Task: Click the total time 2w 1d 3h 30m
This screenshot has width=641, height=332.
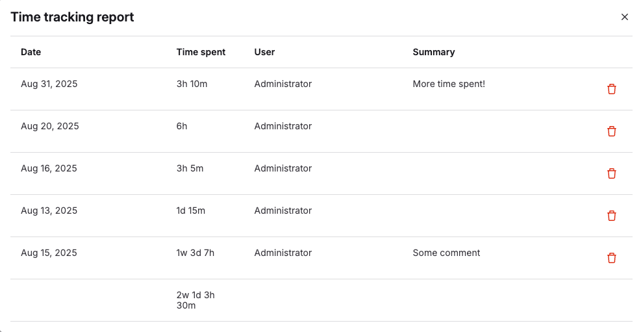Action: point(195,300)
